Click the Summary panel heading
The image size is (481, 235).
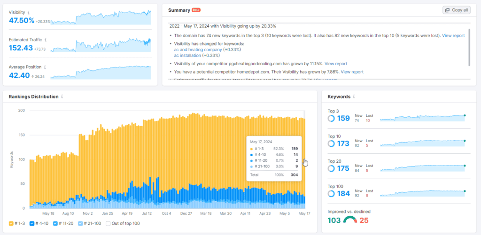point(179,10)
